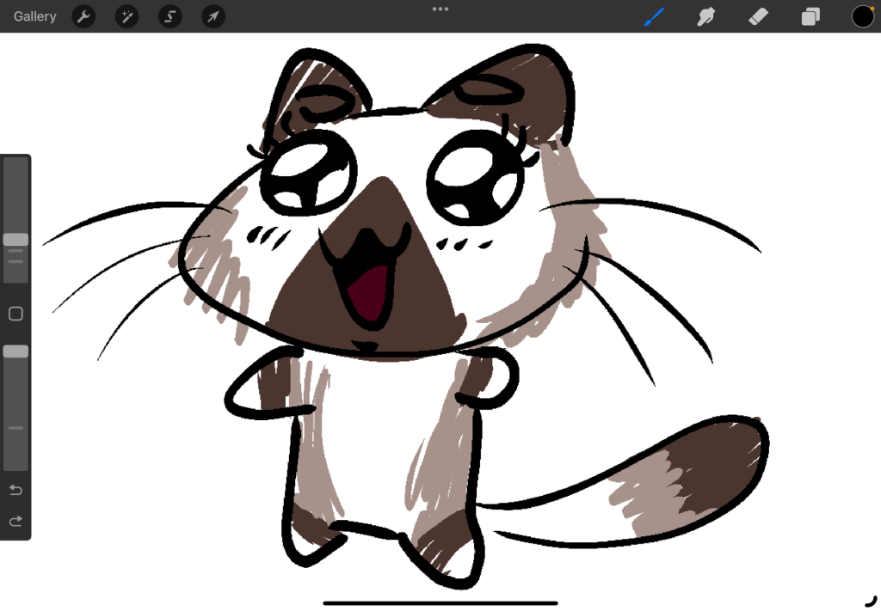Screen dimensions: 881x611
Task: Click the brush opacity slider handle
Action: (15, 351)
